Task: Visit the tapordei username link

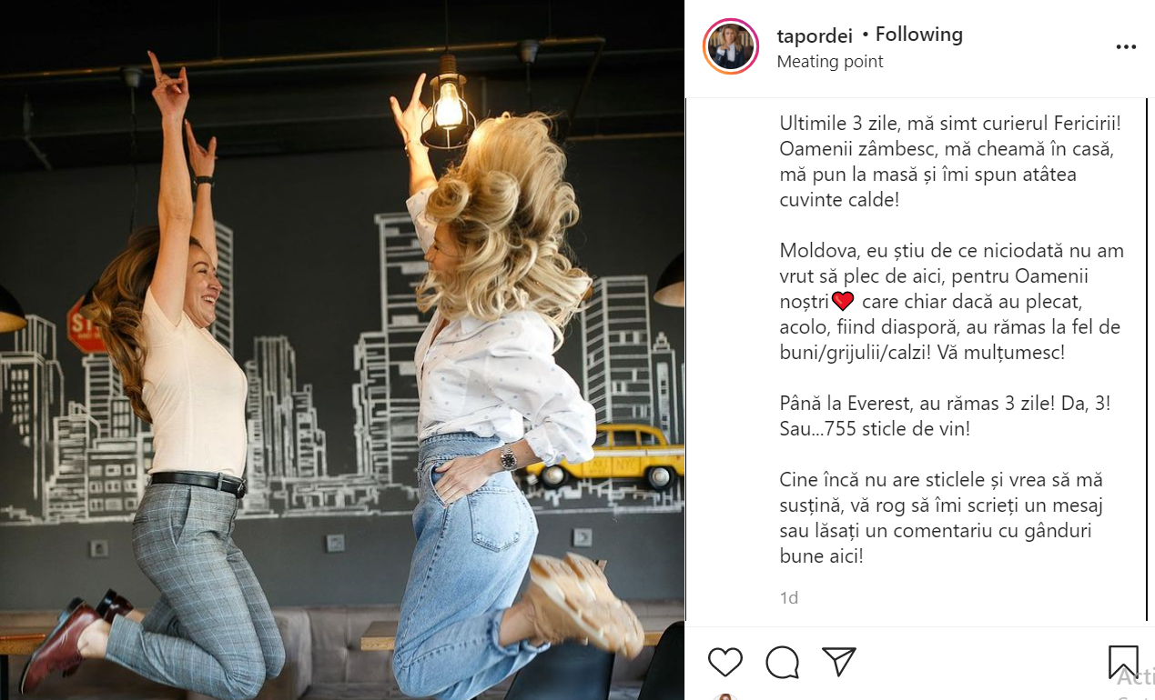Action: click(x=815, y=35)
